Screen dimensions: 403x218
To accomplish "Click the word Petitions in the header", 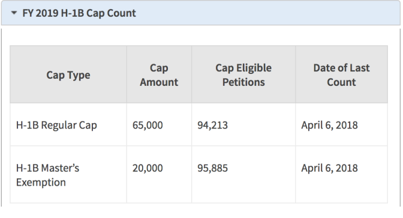I will tap(243, 82).
